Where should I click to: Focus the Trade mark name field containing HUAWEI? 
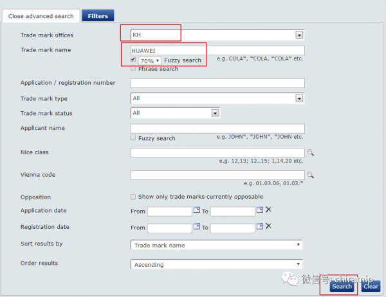(x=217, y=50)
